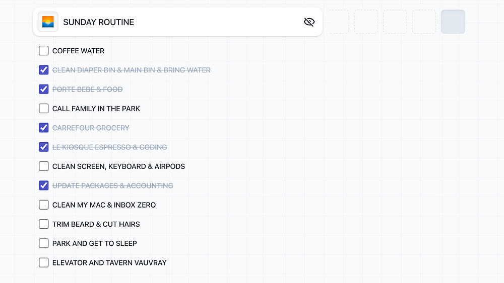This screenshot has width=504, height=283.
Task: Click the TRIM BEARD & CUT HAIRS label
Action: point(96,224)
